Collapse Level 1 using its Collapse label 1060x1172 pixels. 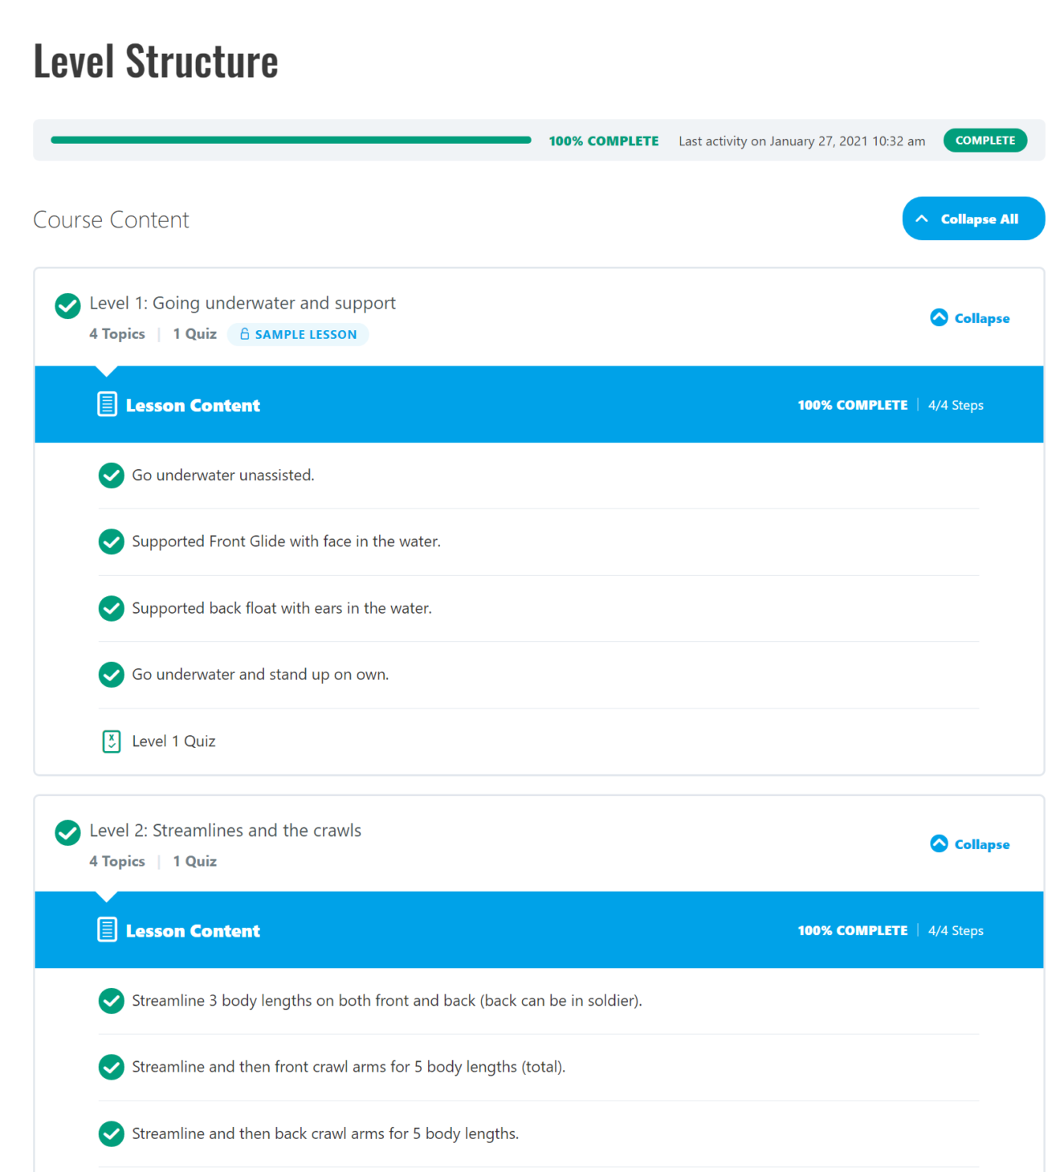[981, 318]
